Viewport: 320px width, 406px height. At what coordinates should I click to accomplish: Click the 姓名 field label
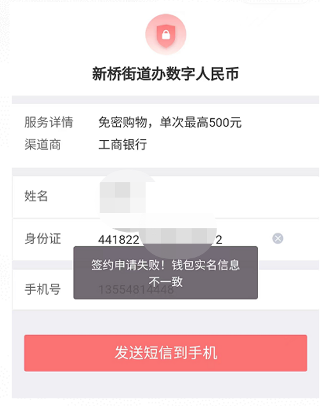pyautogui.click(x=36, y=196)
